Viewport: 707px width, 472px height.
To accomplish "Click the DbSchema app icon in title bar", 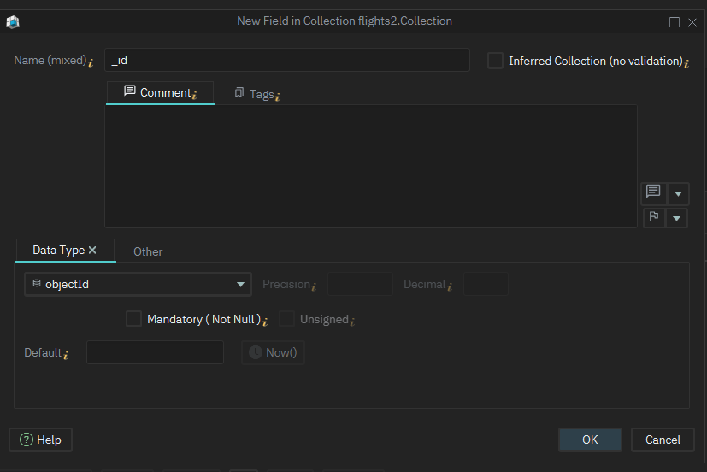I will 13,21.
